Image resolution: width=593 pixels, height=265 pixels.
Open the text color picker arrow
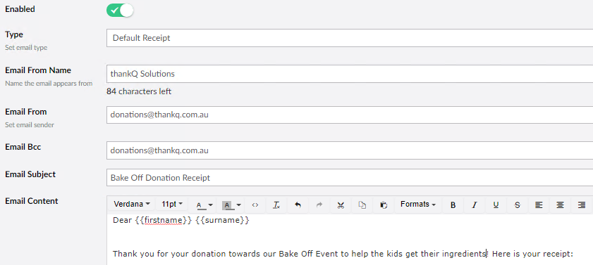pyautogui.click(x=211, y=205)
